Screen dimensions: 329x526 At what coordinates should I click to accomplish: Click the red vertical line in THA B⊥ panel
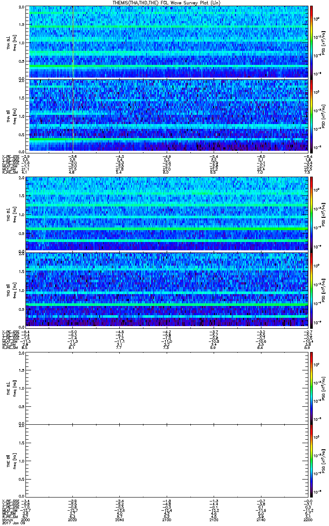73,42
